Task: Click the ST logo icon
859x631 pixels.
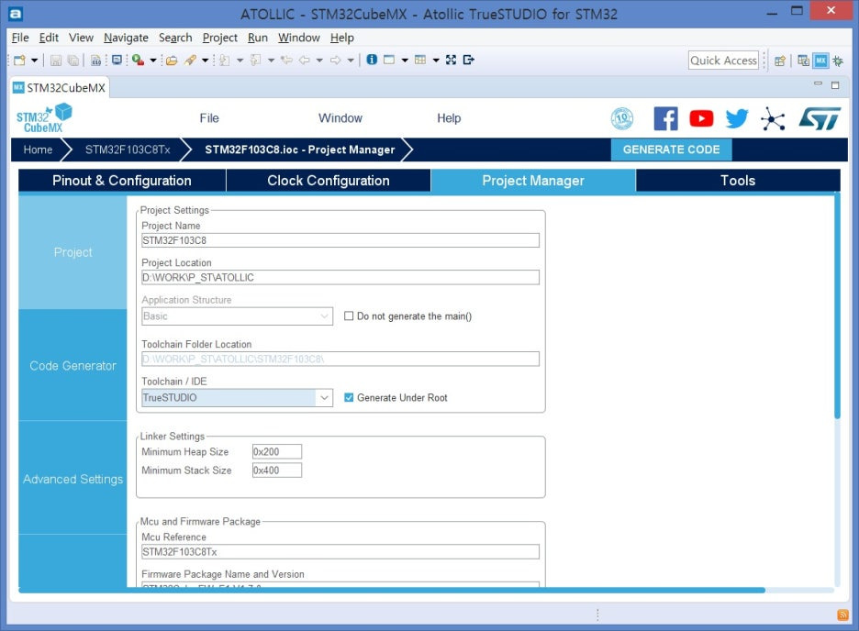Action: [x=820, y=118]
